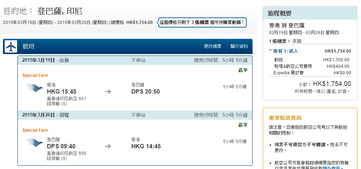The height and width of the screenshot is (169, 361).
Task: Click the 小計 HK$1,754.00 subtotal amount
Action: [332, 84]
